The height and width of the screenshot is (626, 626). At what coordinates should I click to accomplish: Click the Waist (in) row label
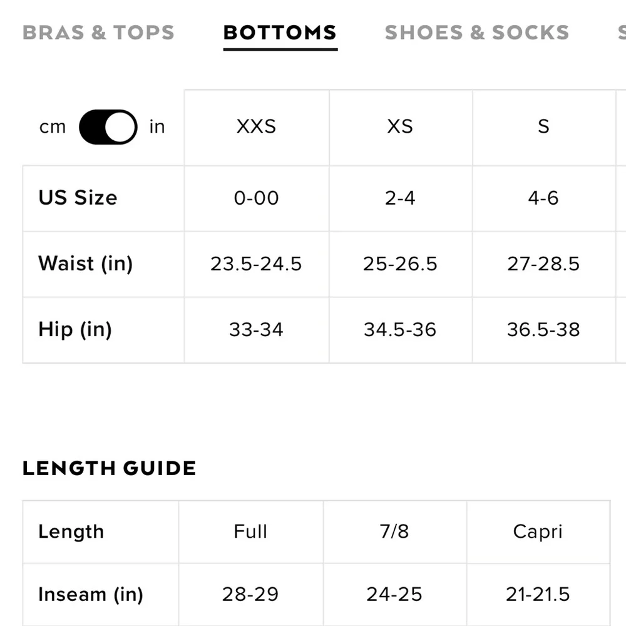pos(86,264)
